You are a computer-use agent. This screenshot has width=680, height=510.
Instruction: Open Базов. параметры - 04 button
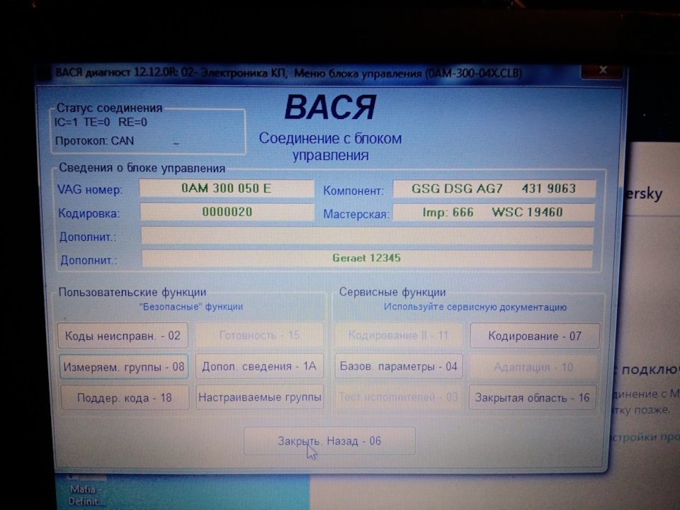click(x=399, y=366)
